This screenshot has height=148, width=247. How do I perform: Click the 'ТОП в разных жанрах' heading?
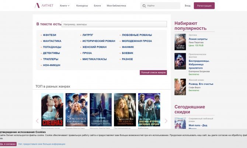click(x=53, y=86)
